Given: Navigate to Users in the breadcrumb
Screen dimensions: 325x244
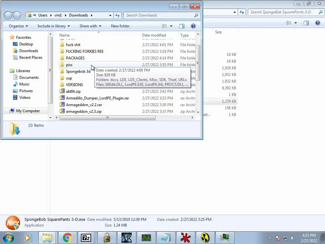Looking at the screenshot, I should coord(43,15).
